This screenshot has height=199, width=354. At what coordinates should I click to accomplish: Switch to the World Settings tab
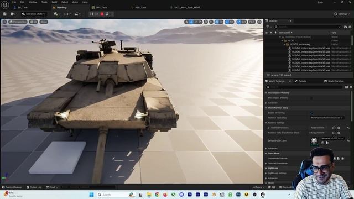pyautogui.click(x=277, y=81)
